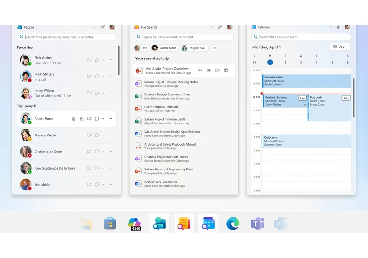
Task: Share the Van Arsdel Project Overview file
Action: pos(209,70)
